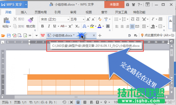
Task: Click the open folder quick-access icon
Action: click(x=3, y=36)
